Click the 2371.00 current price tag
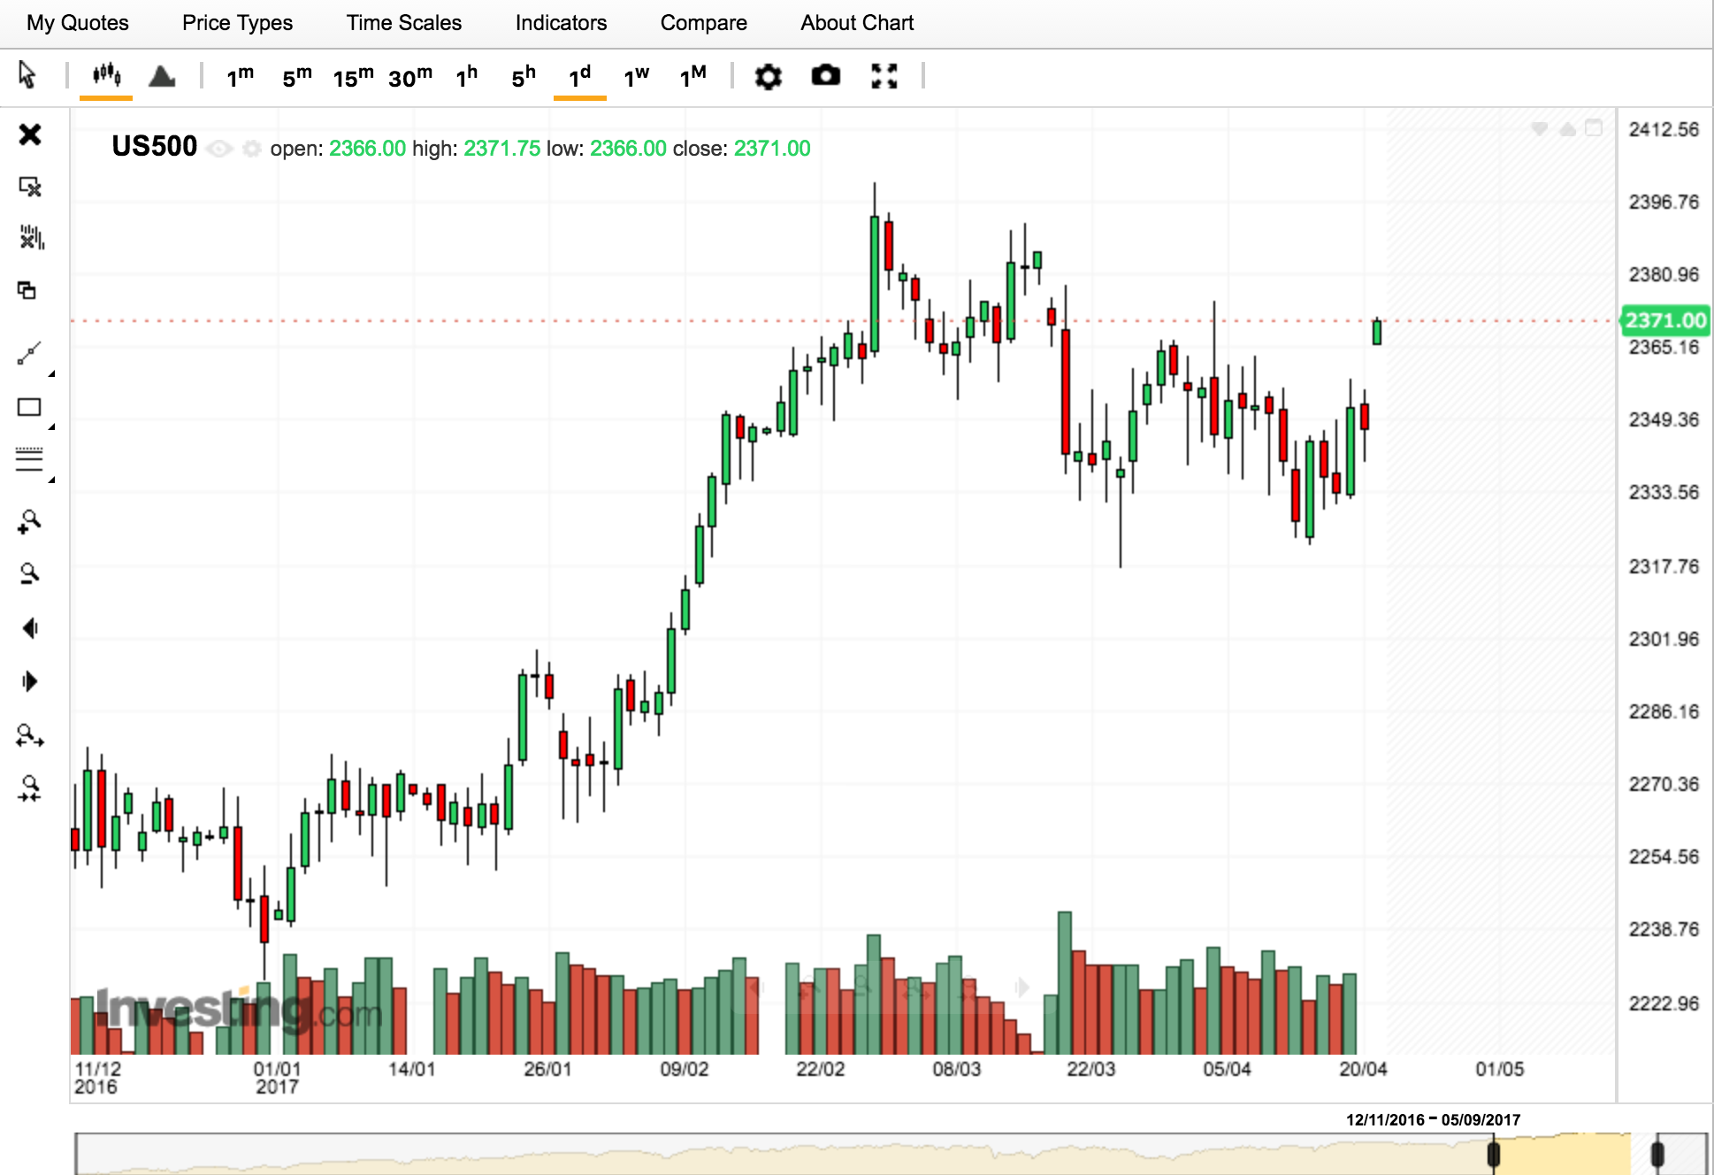This screenshot has height=1175, width=1714. [x=1665, y=320]
